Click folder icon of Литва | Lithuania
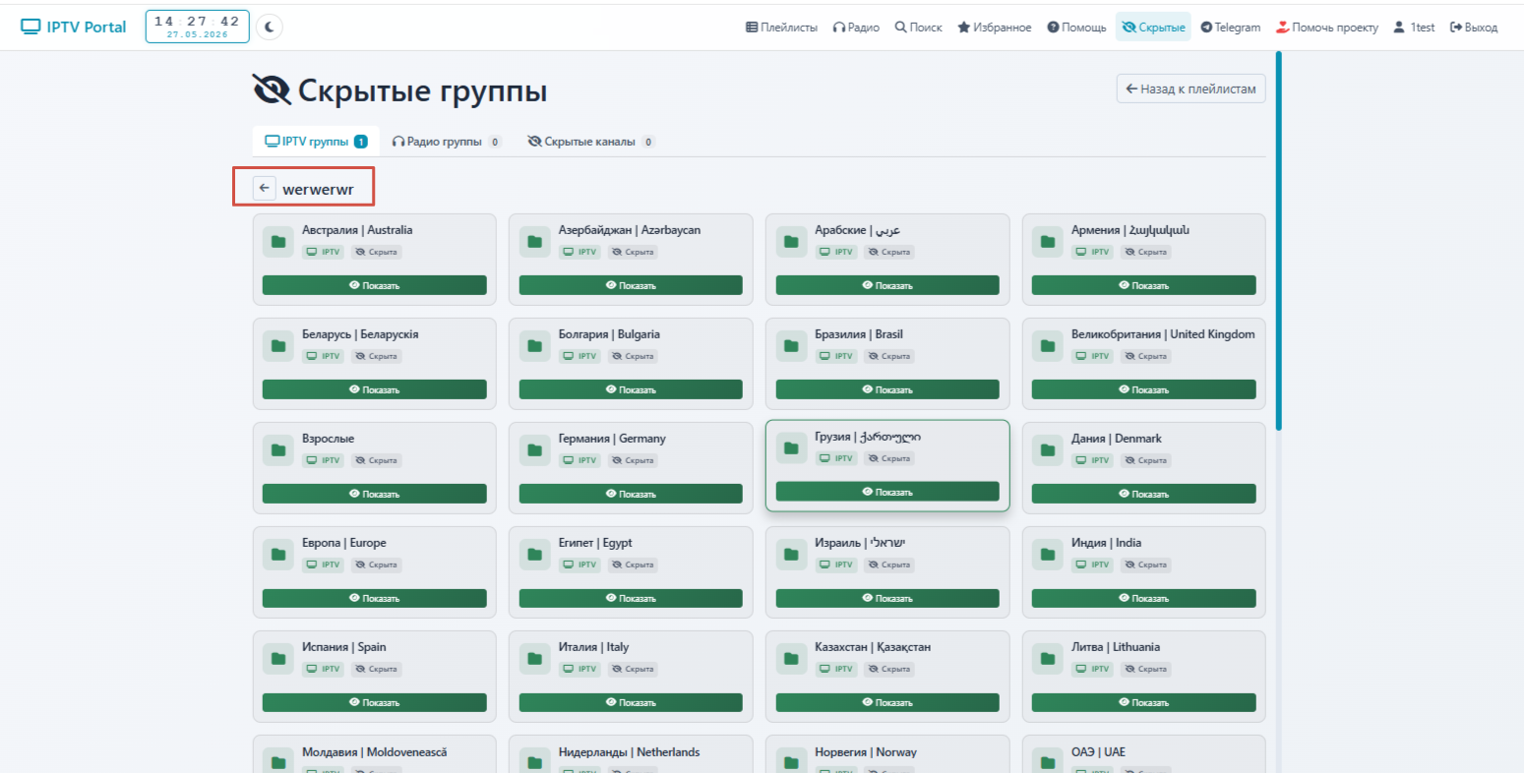 click(1048, 659)
